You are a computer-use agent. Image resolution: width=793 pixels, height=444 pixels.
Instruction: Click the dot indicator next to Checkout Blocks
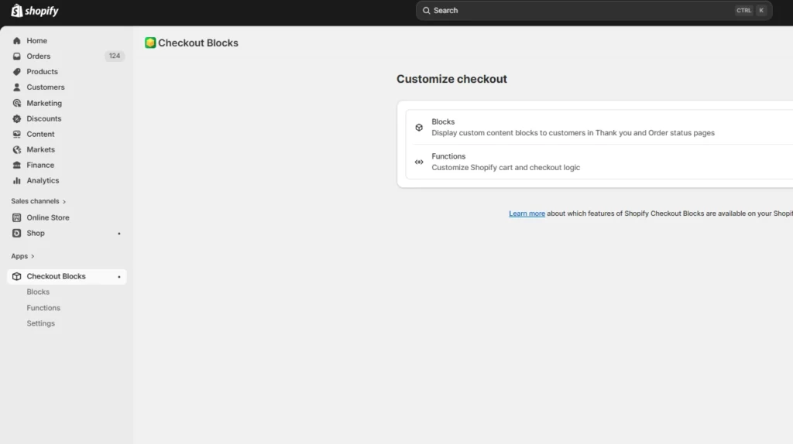tap(119, 277)
